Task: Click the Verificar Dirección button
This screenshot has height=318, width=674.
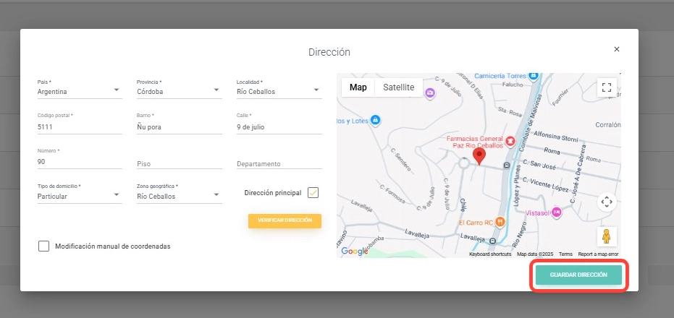Action: point(285,220)
